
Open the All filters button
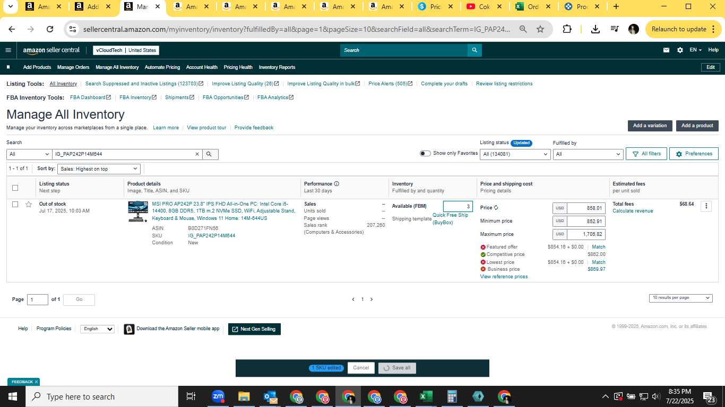click(646, 154)
